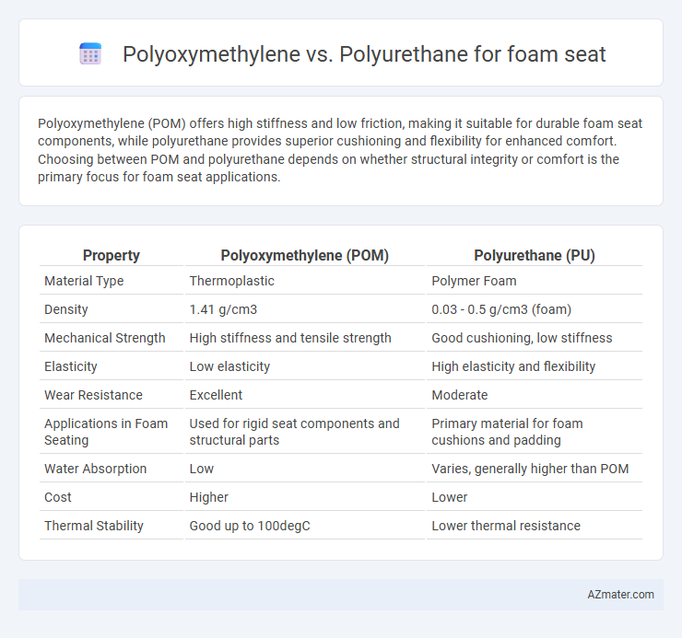Viewport: 682px width, 638px height.
Task: Click the 'Elasticity' row label
Action: click(x=70, y=366)
